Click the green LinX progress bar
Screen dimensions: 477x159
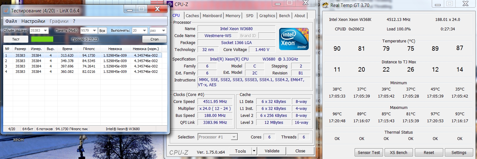[x=42, y=39]
